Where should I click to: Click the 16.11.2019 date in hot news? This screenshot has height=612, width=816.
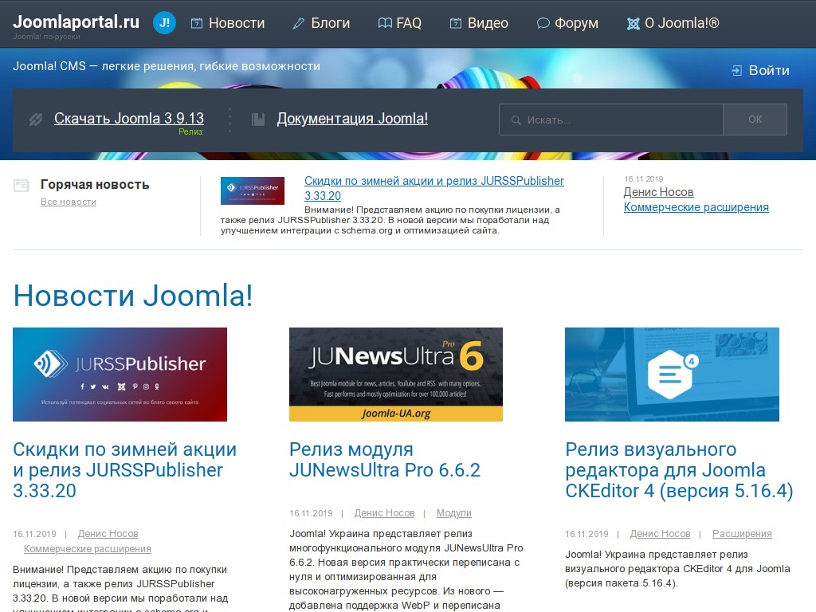pyautogui.click(x=644, y=179)
